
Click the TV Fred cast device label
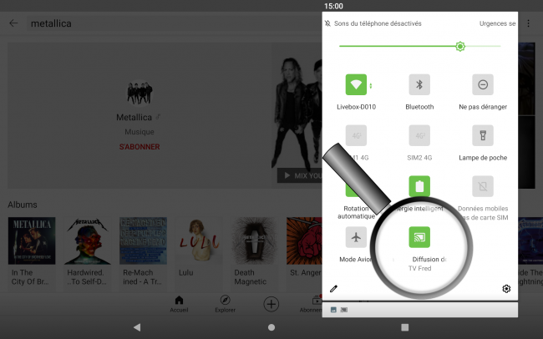(419, 268)
